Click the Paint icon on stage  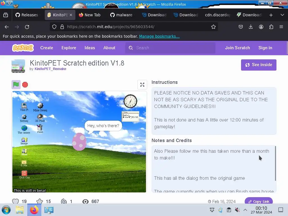tap(40, 129)
